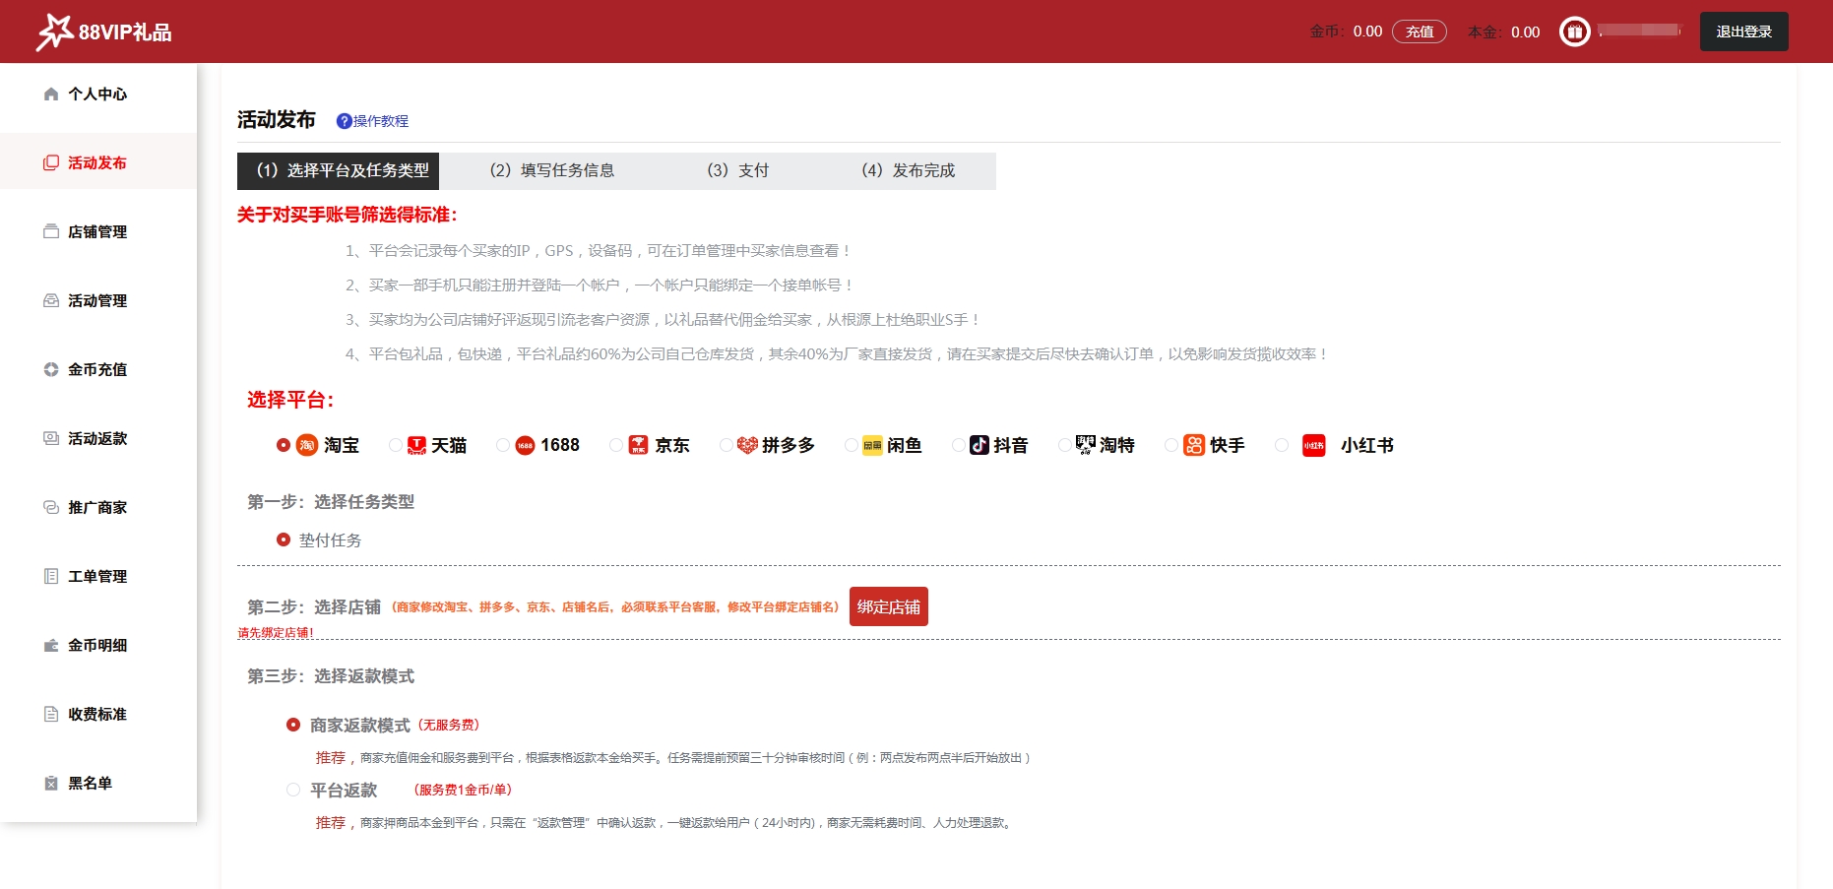
Task: Select the 淘特 platform radio button
Action: (x=1064, y=446)
